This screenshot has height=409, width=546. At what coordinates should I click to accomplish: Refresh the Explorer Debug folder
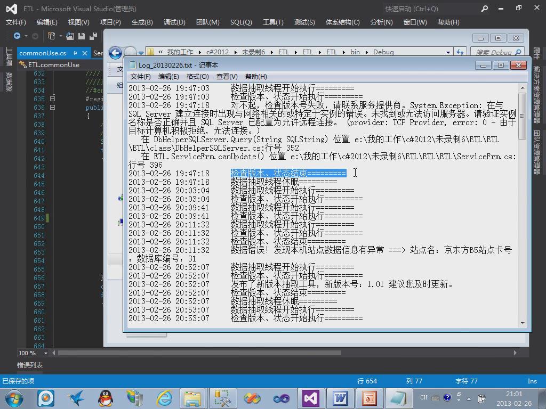[x=460, y=52]
